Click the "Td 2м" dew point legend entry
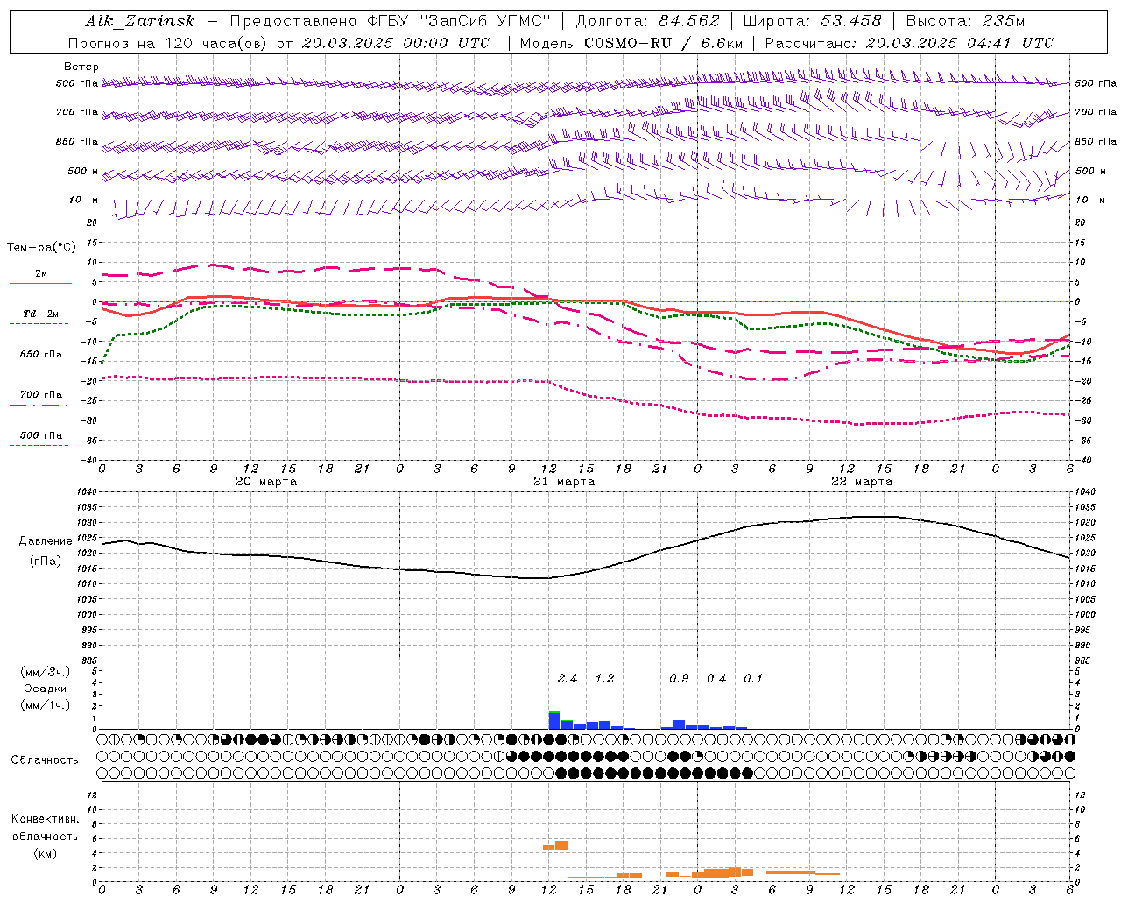This screenshot has height=897, width=1121. point(41,314)
